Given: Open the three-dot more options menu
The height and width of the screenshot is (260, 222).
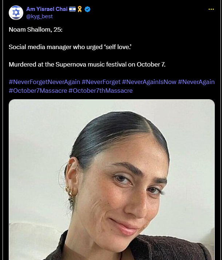Looking at the screenshot, I should (x=211, y=9).
